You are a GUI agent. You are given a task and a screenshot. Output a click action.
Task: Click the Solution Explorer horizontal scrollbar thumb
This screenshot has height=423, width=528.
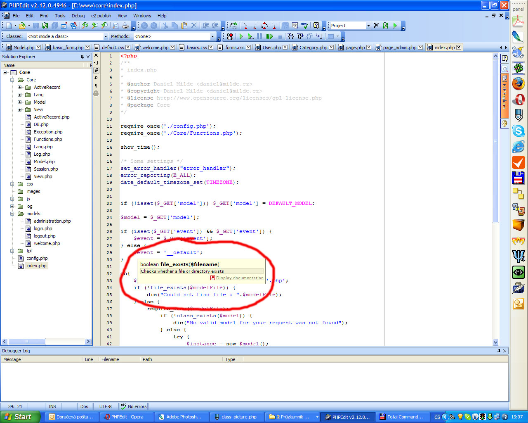27,342
